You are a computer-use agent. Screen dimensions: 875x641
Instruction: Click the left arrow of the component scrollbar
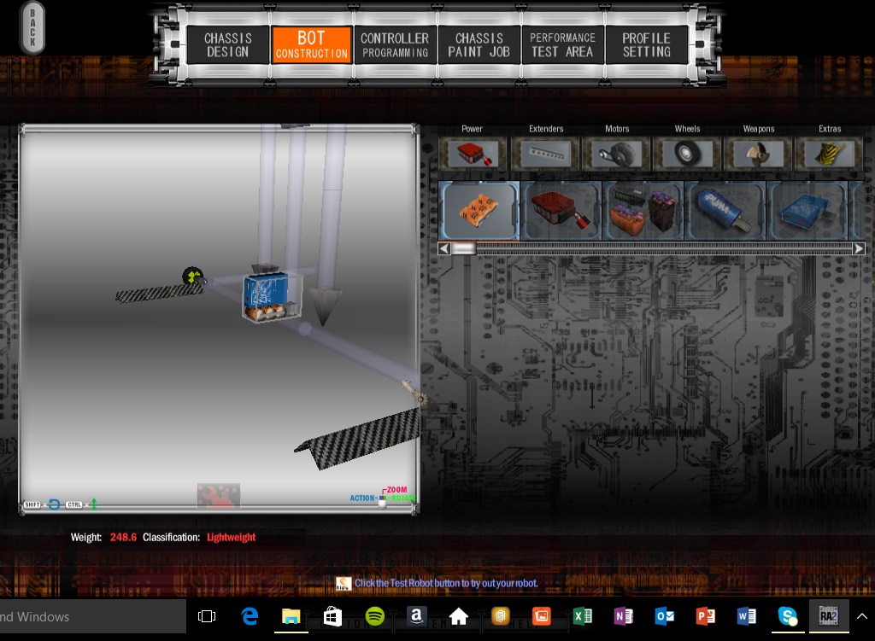coord(444,248)
